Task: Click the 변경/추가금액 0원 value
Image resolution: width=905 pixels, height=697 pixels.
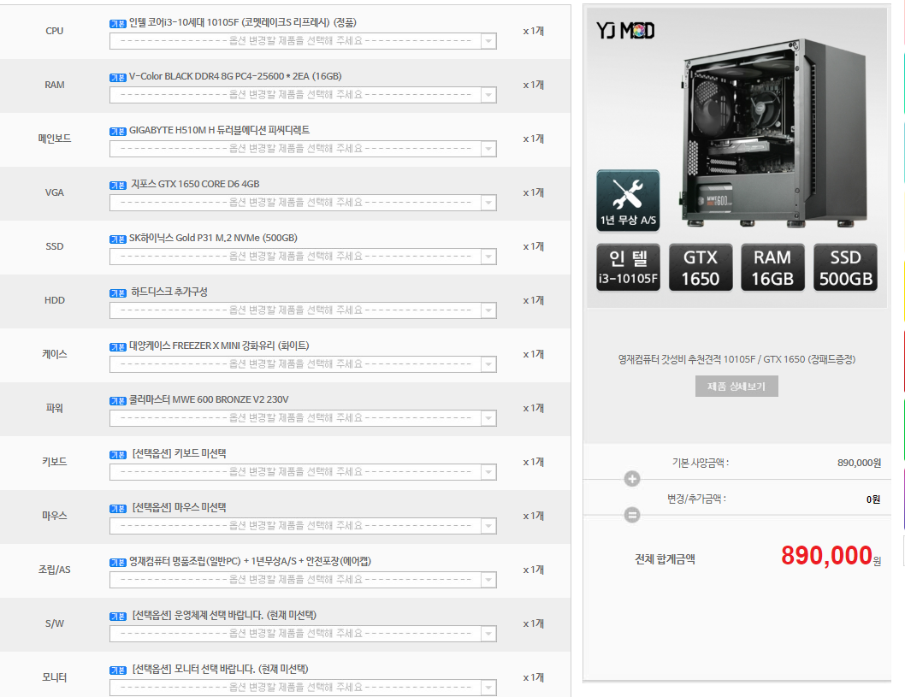Action: [x=873, y=499]
